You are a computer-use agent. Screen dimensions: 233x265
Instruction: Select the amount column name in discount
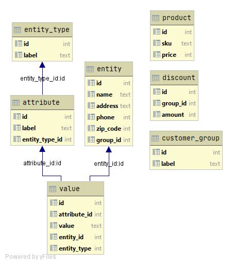click(173, 115)
